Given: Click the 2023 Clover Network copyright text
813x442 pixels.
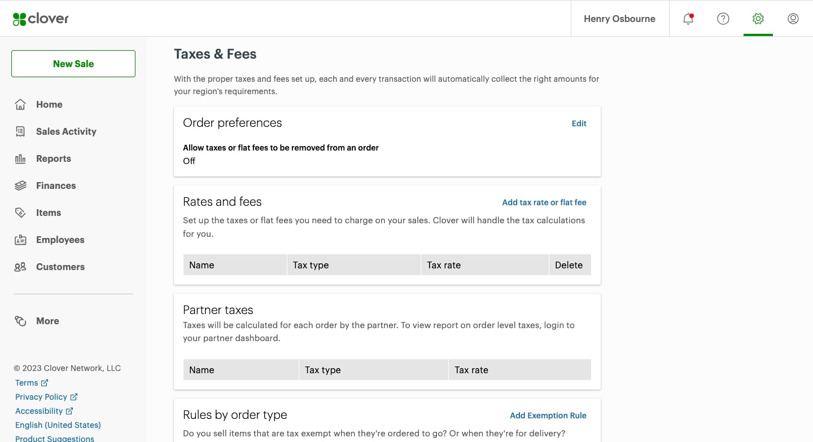Looking at the screenshot, I should coord(67,368).
